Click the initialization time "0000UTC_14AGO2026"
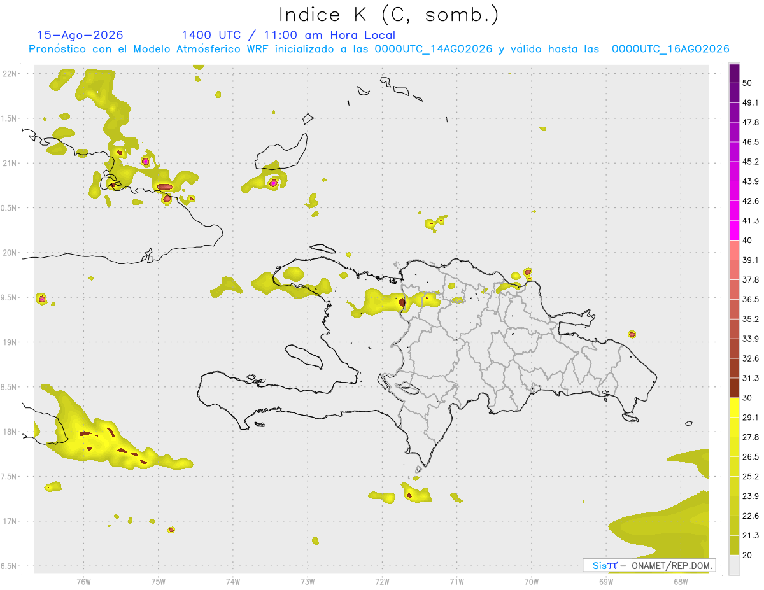 coord(434,49)
